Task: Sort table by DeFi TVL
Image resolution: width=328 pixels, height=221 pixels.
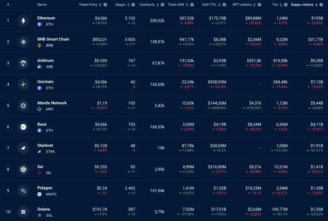Action: point(219,5)
